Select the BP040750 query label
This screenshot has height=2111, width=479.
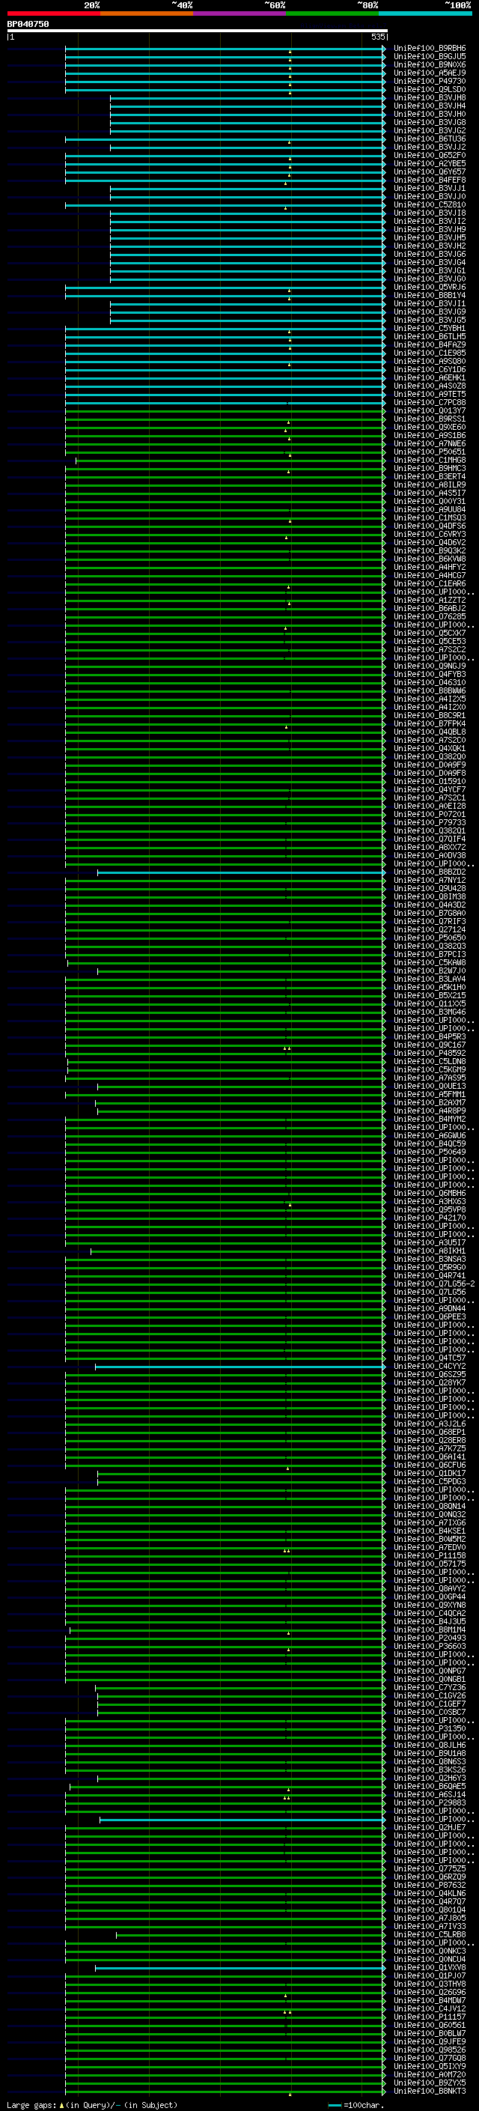(x=28, y=25)
